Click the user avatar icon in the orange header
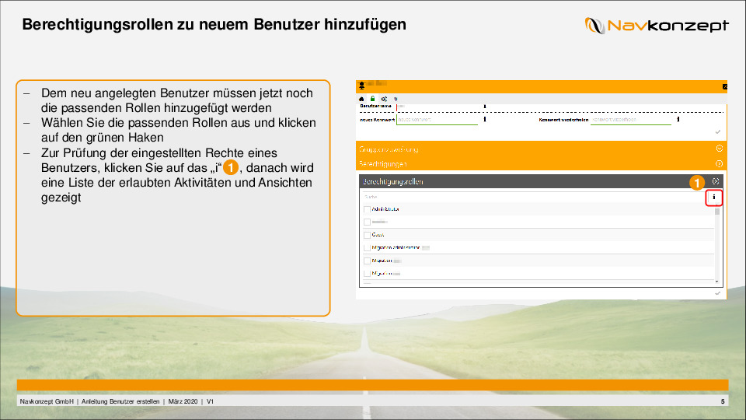The height and width of the screenshot is (420, 746). coord(361,86)
